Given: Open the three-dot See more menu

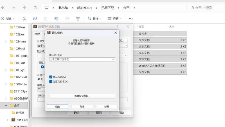Looking at the screenshot, I should point(130,18).
